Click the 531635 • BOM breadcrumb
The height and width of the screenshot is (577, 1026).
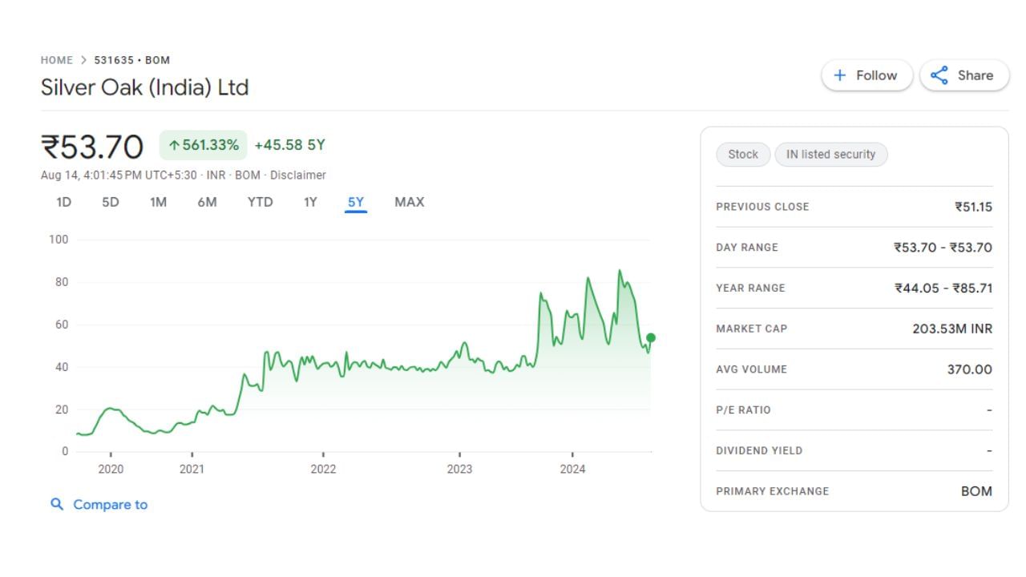click(x=132, y=60)
